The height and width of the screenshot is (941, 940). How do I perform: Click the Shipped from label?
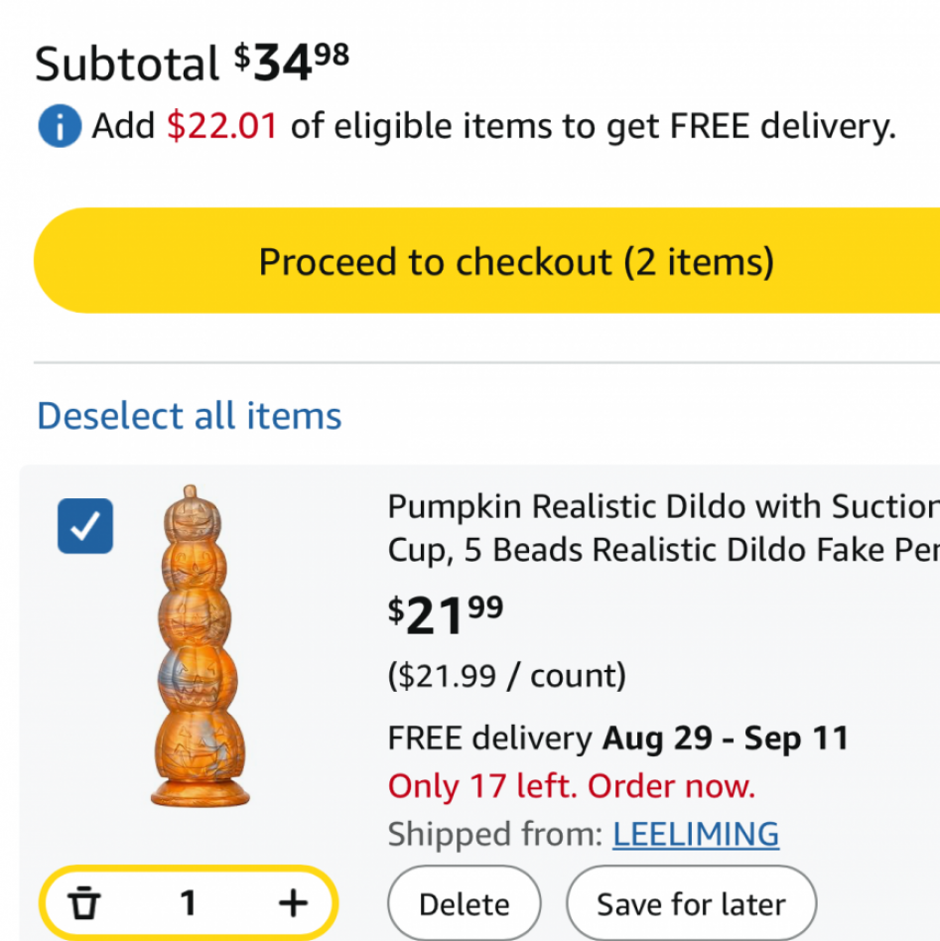(495, 834)
